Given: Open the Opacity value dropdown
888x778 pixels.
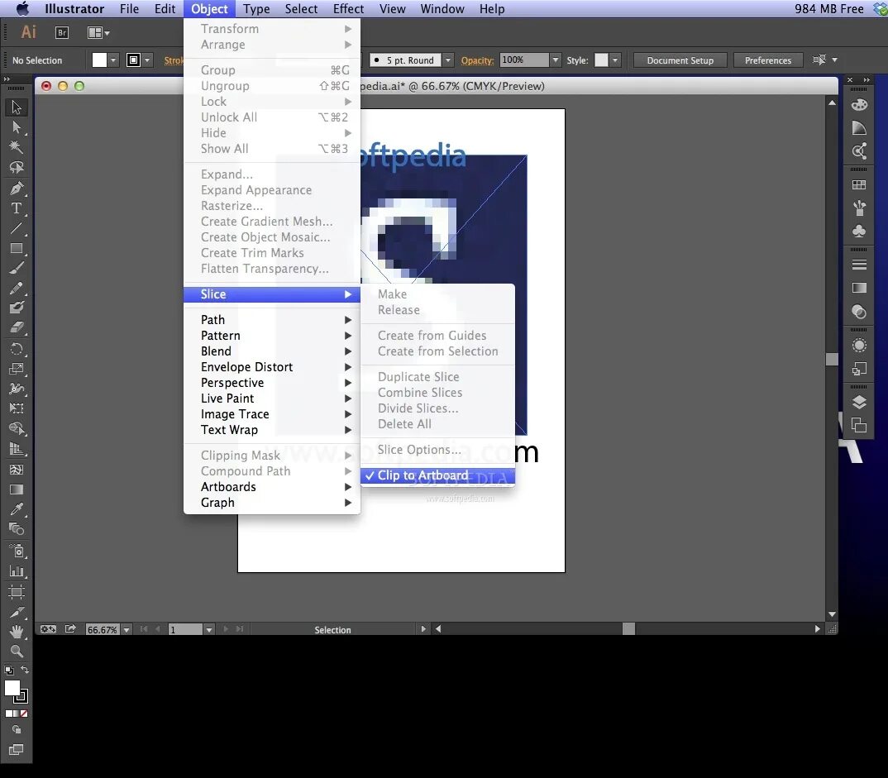Looking at the screenshot, I should pos(556,60).
